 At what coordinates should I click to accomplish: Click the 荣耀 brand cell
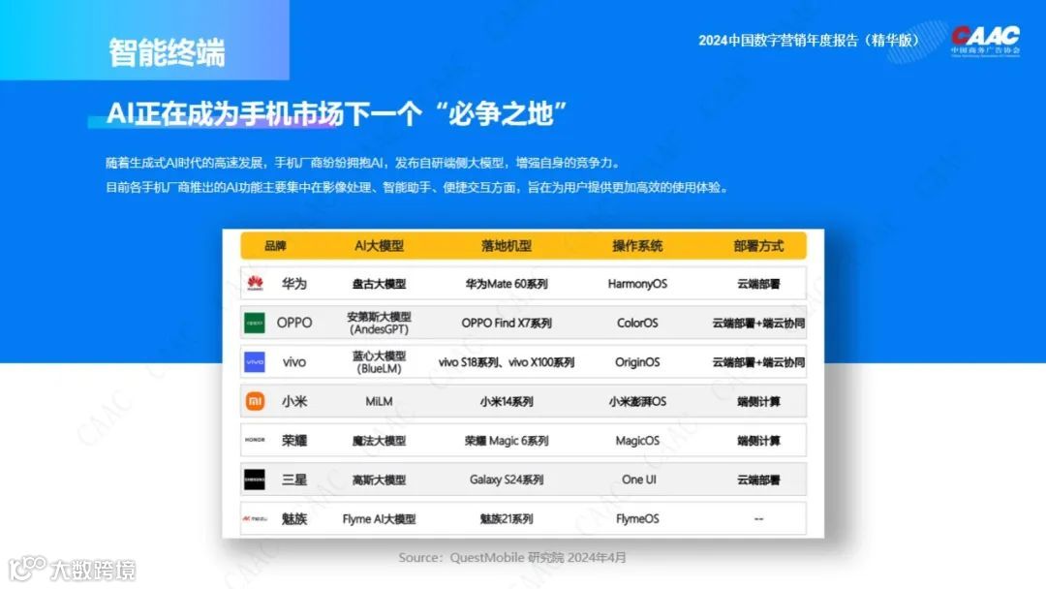294,441
